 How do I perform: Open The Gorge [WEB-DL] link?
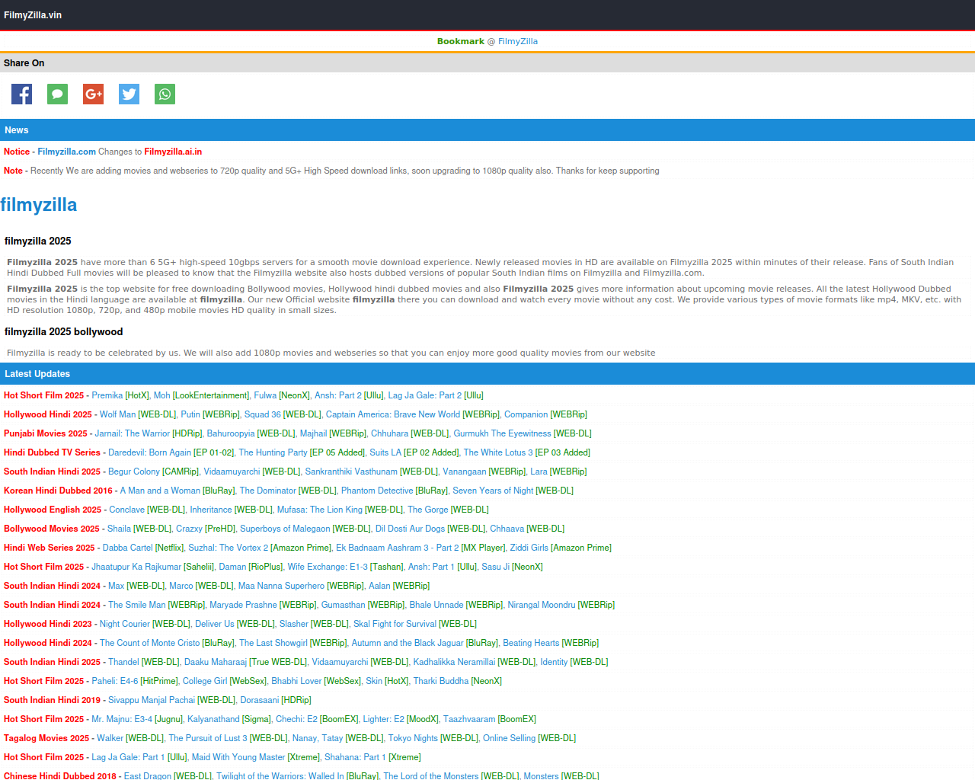(448, 510)
